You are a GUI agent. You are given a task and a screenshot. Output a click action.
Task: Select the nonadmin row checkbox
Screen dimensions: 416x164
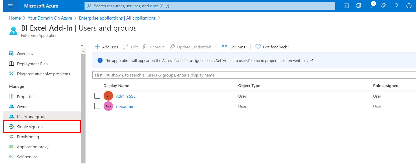pyautogui.click(x=97, y=106)
